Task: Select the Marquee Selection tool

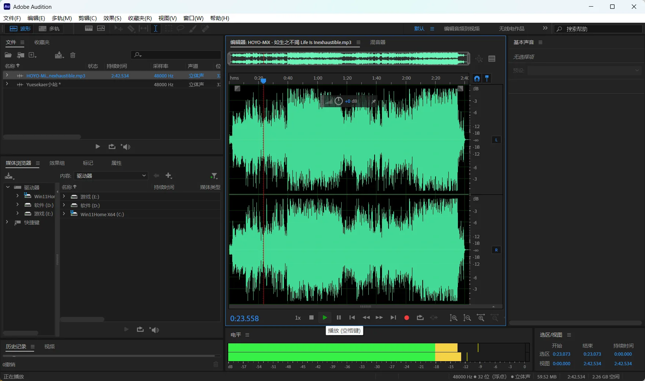Action: [168, 29]
